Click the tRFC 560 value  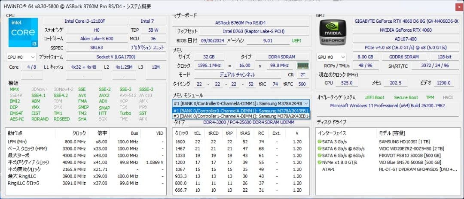pos(302,84)
